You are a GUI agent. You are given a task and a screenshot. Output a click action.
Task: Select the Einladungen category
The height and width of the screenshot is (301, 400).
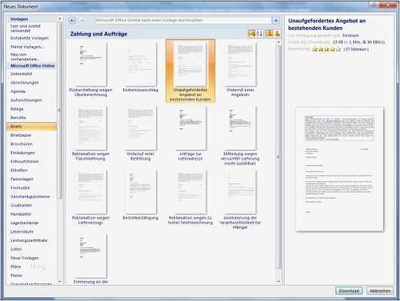pos(22,153)
